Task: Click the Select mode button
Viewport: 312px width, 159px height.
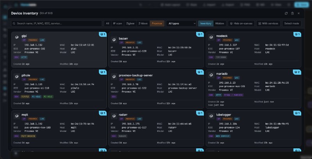Action: coord(291,23)
